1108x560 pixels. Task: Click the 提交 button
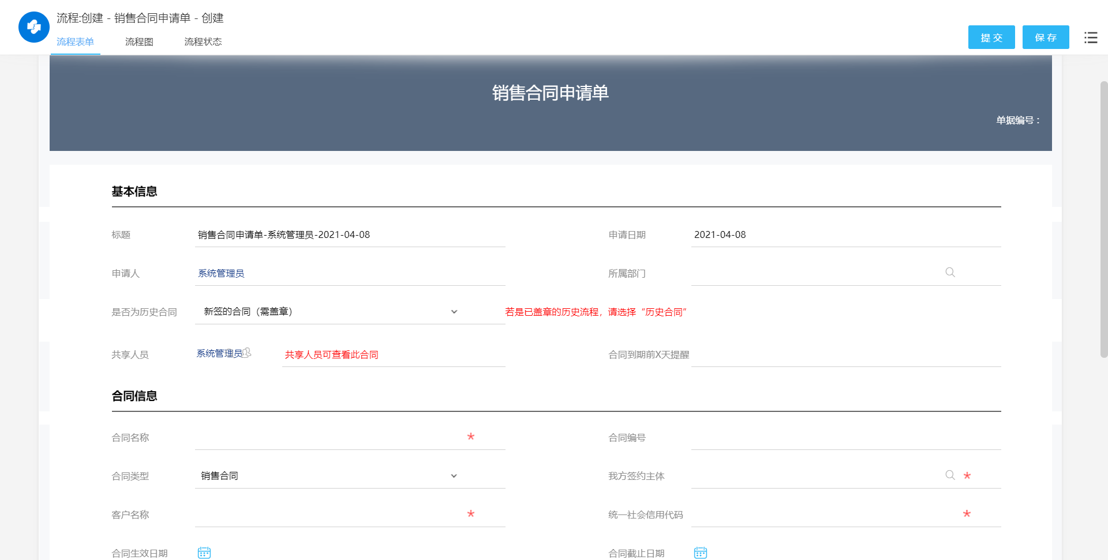[x=991, y=37]
